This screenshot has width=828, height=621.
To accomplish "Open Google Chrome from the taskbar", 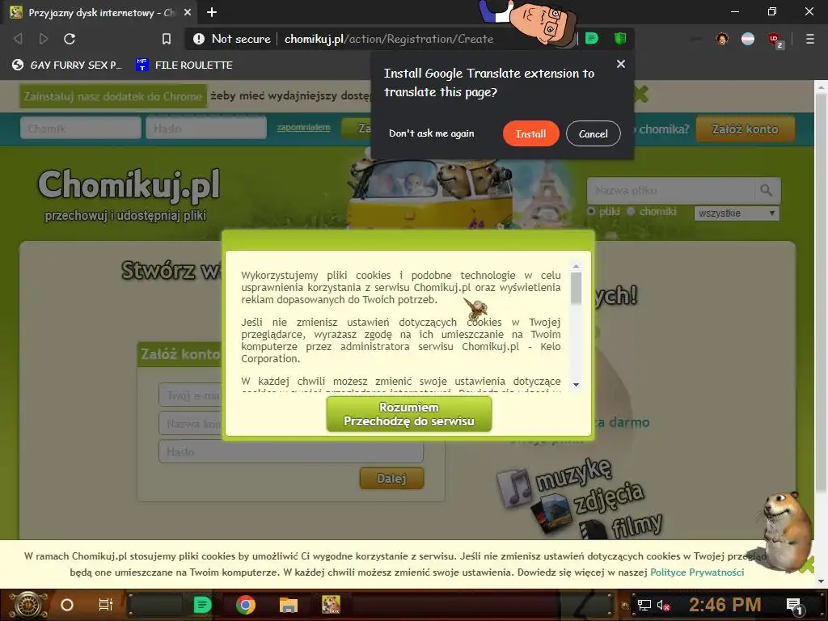I will click(246, 605).
